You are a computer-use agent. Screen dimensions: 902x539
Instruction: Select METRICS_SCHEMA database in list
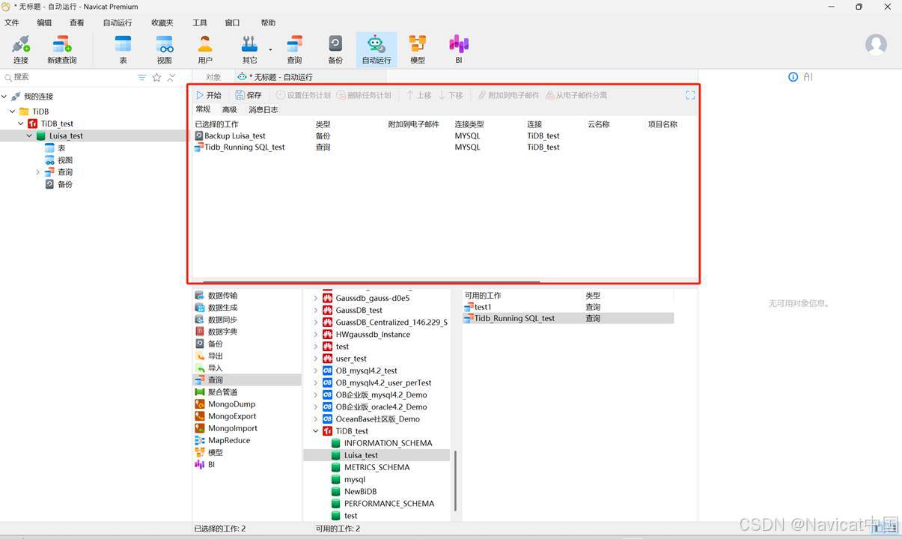(377, 467)
